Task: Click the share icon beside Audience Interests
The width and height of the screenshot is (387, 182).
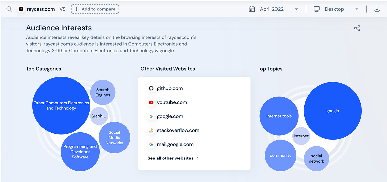Action: [357, 28]
